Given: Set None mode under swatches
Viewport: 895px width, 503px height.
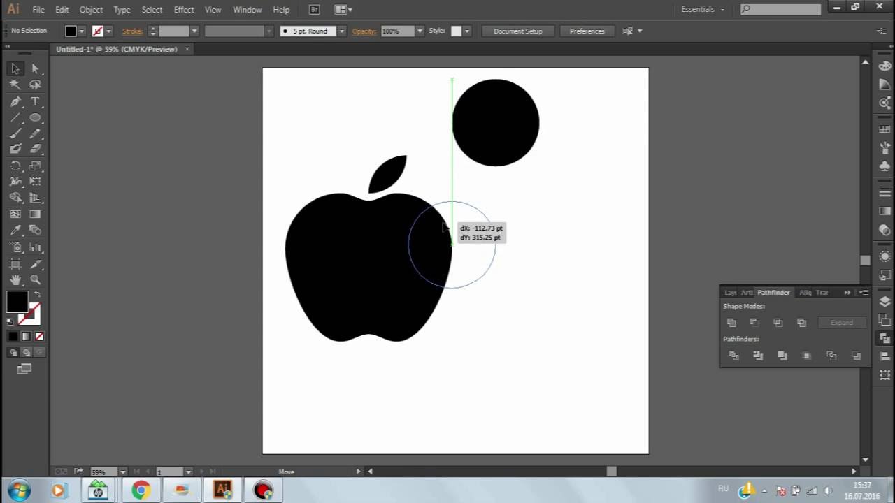Looking at the screenshot, I should click(x=39, y=337).
